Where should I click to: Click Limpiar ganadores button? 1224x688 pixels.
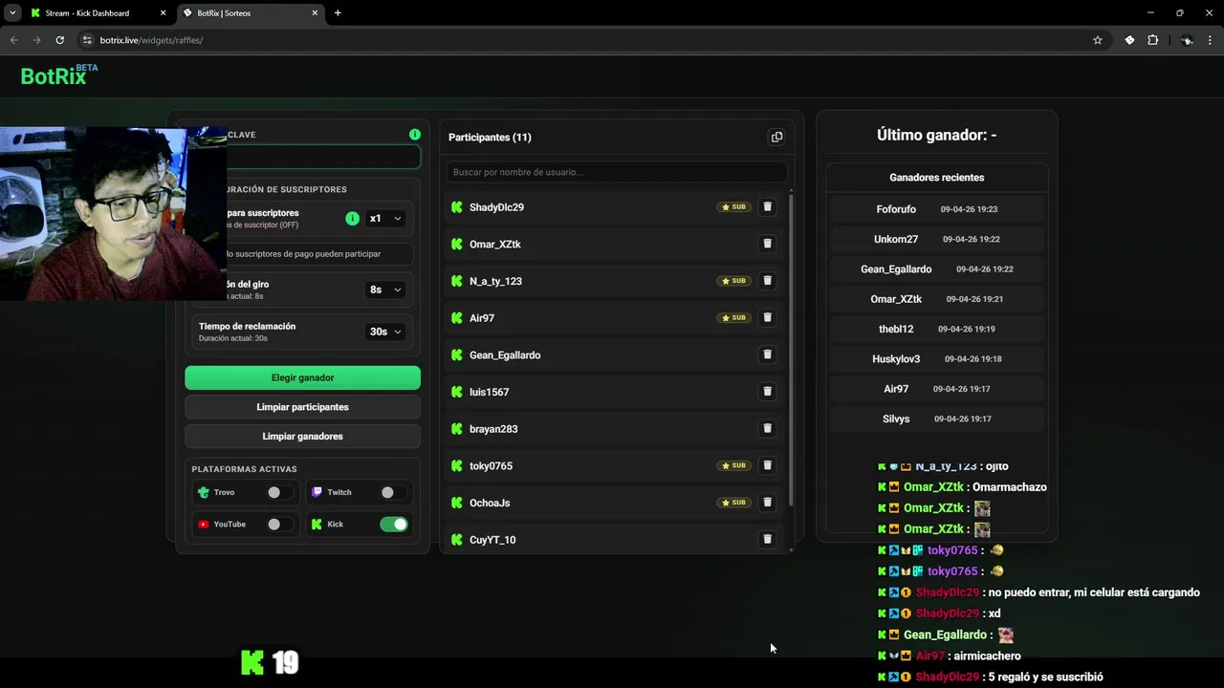[302, 436]
